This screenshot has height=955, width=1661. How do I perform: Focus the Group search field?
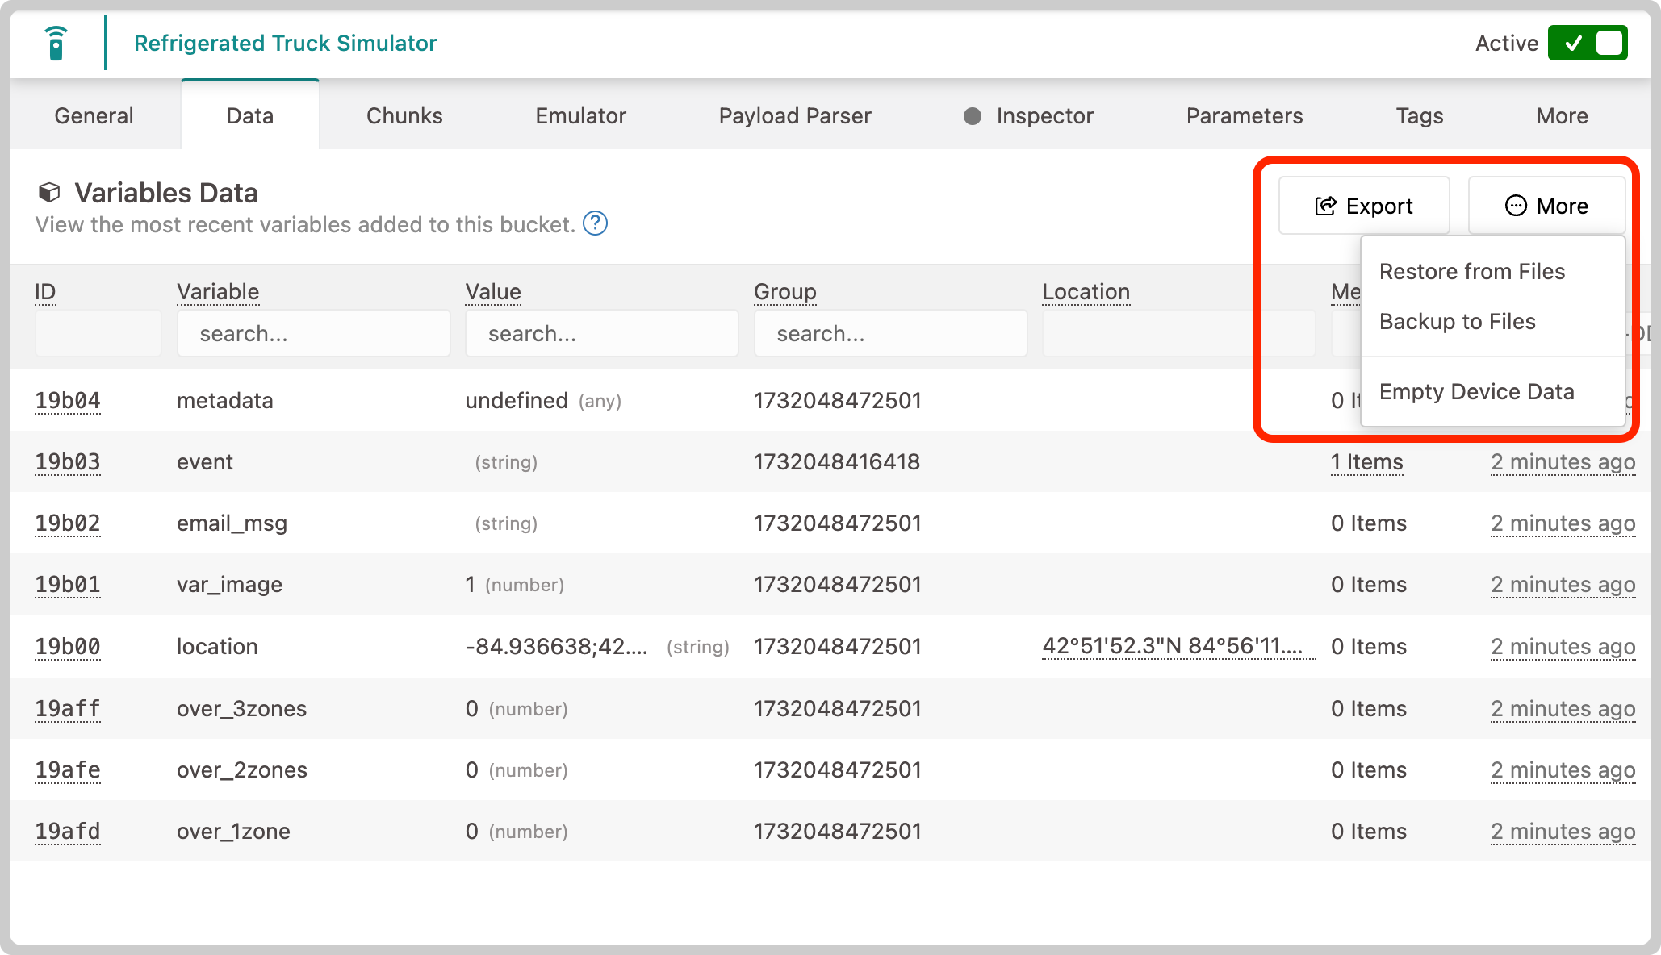click(x=890, y=334)
